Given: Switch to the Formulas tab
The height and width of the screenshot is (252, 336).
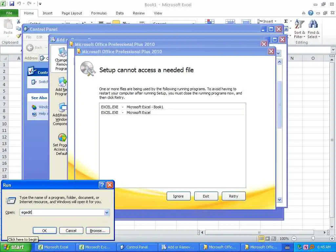Looking at the screenshot, I should (x=99, y=13).
